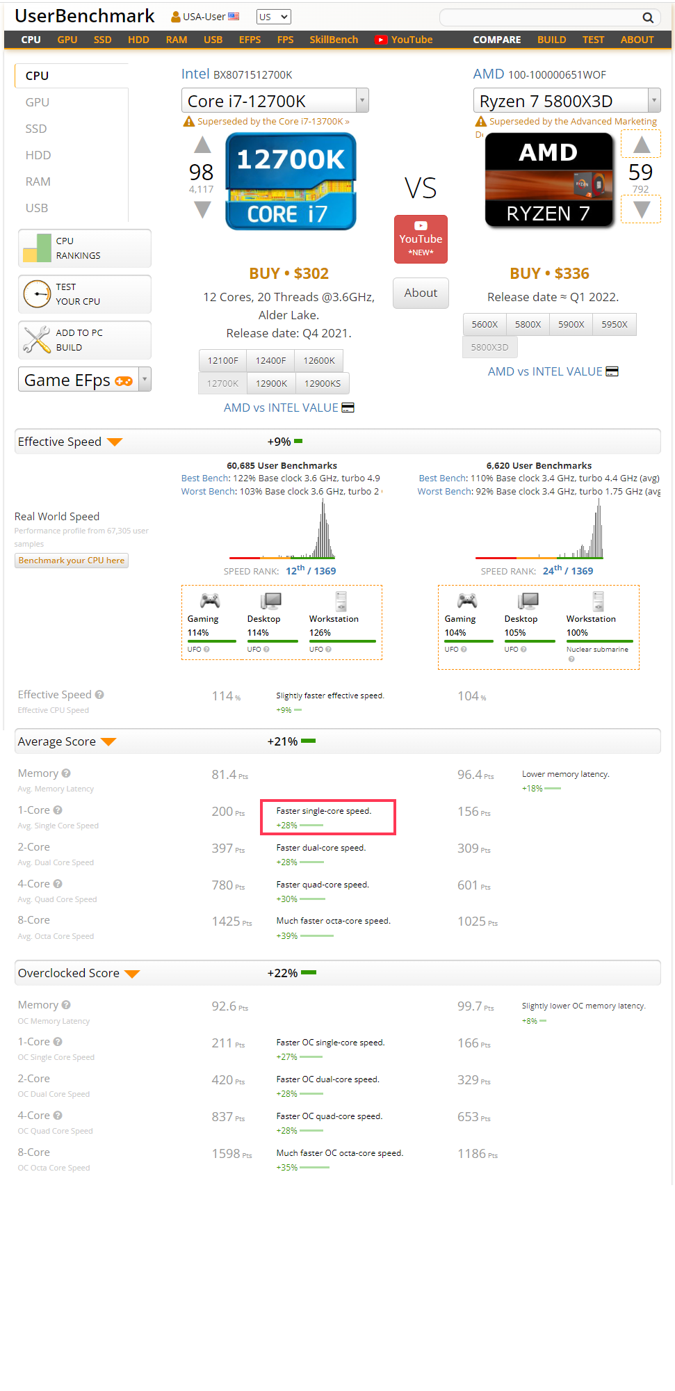Click the About button
Image resolution: width=675 pixels, height=1391 pixels.
click(421, 293)
